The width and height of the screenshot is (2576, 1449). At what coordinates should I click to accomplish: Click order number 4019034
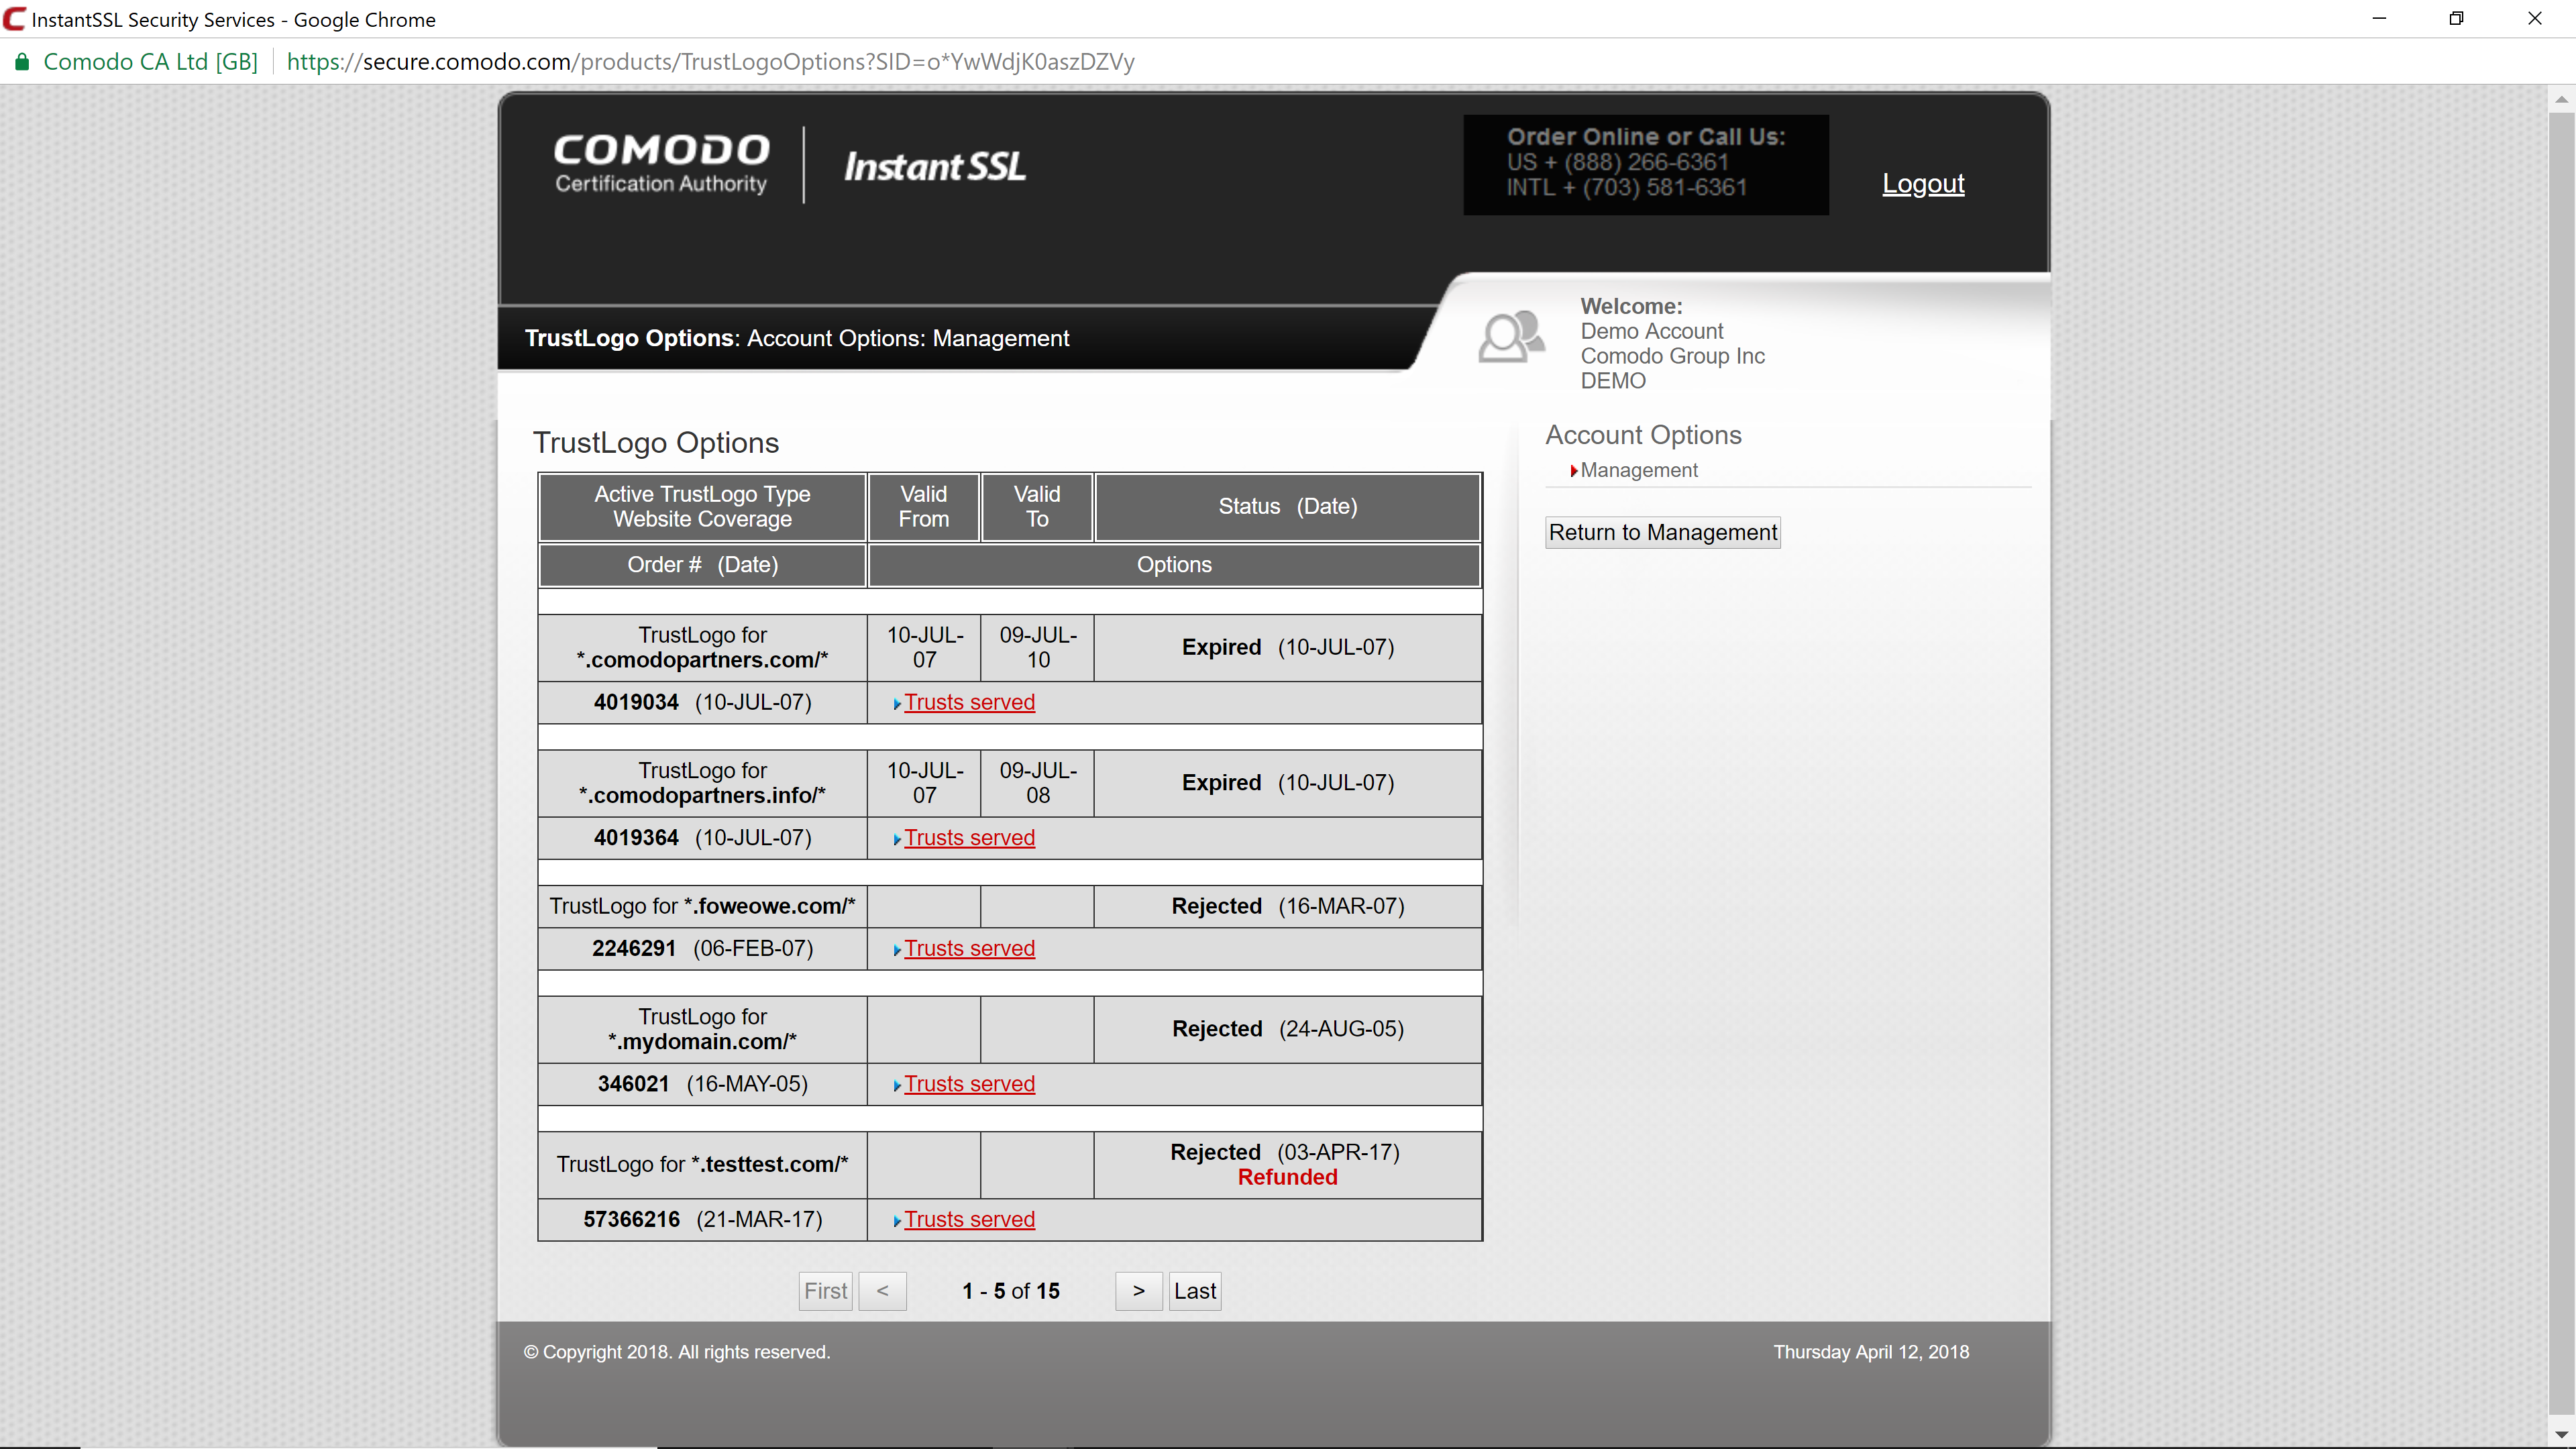coord(636,702)
